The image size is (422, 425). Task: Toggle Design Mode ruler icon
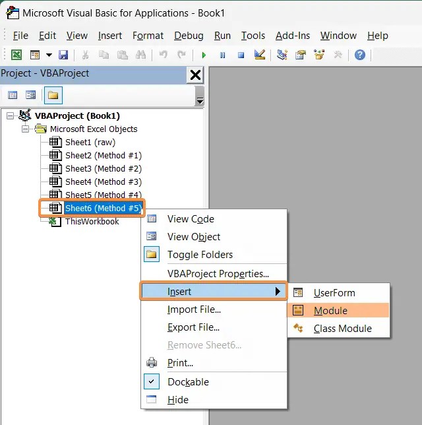coord(260,55)
